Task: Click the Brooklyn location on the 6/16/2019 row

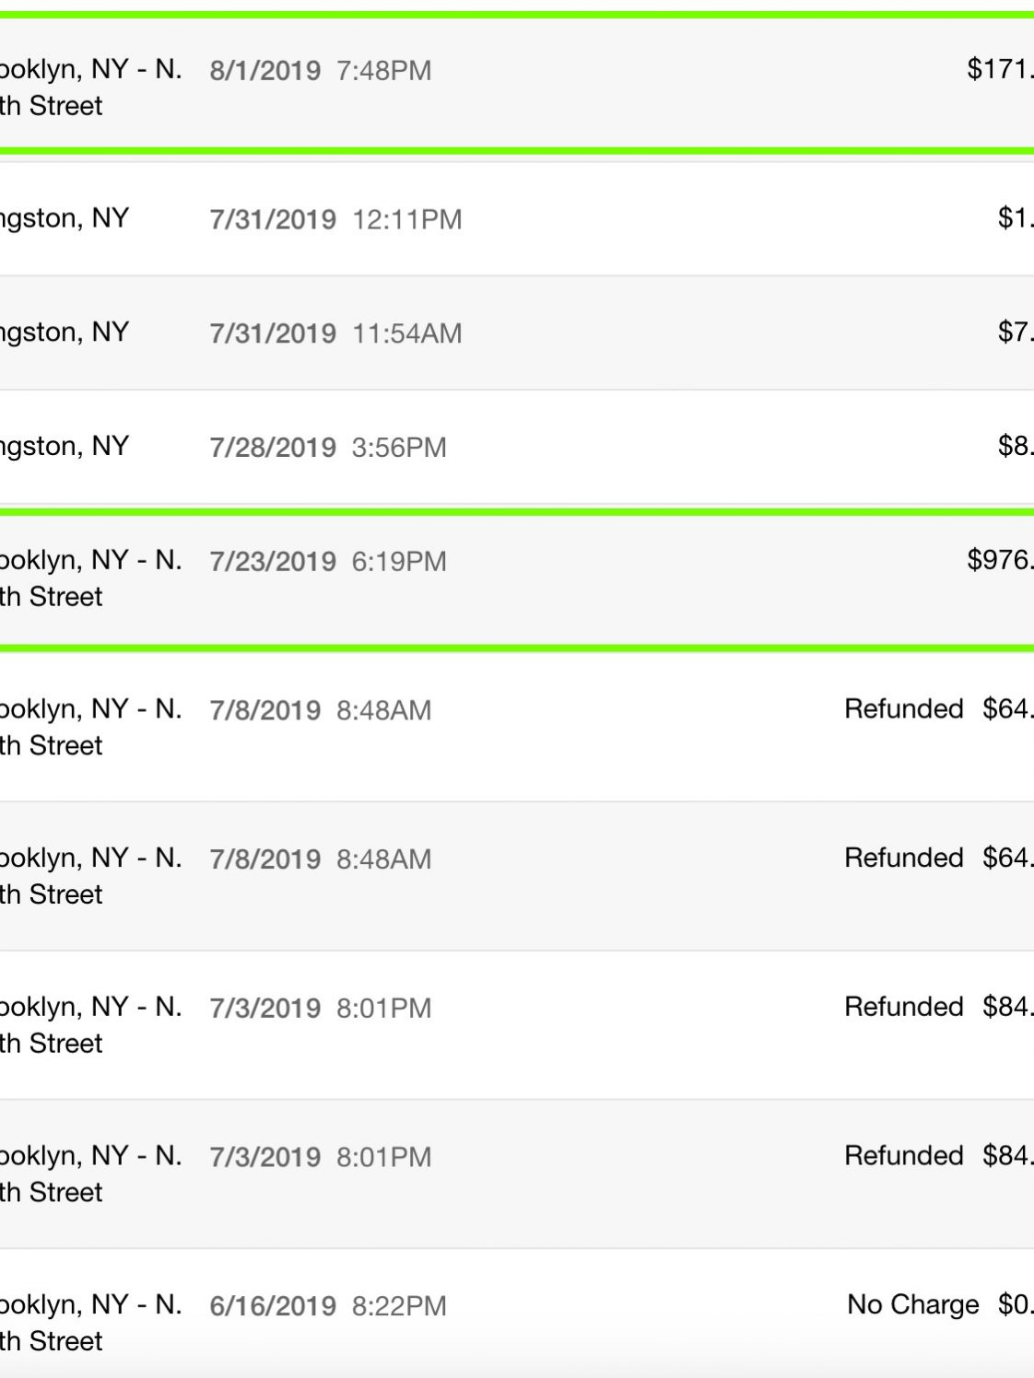Action: (90, 1322)
